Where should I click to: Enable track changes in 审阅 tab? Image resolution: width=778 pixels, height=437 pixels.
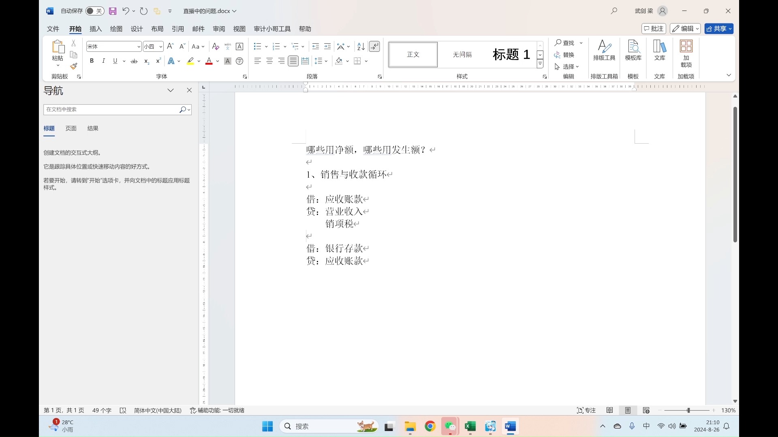point(218,28)
